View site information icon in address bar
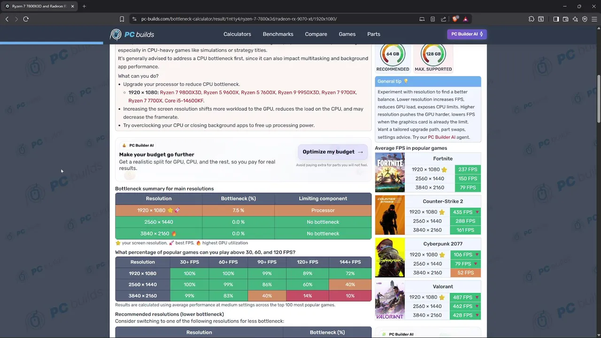Screen dimensions: 601x338 tap(134, 19)
